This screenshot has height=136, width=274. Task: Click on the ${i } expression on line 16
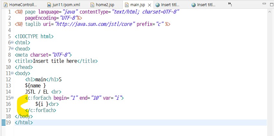(x=42, y=104)
